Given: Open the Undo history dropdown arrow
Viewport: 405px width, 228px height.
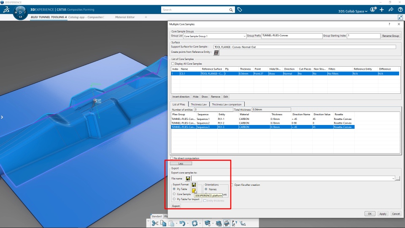Looking at the screenshot, I should tap(188, 223).
